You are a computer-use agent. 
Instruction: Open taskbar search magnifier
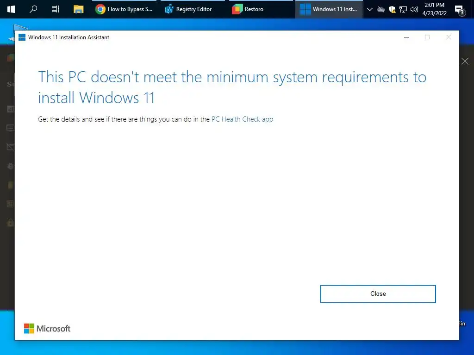tap(33, 9)
